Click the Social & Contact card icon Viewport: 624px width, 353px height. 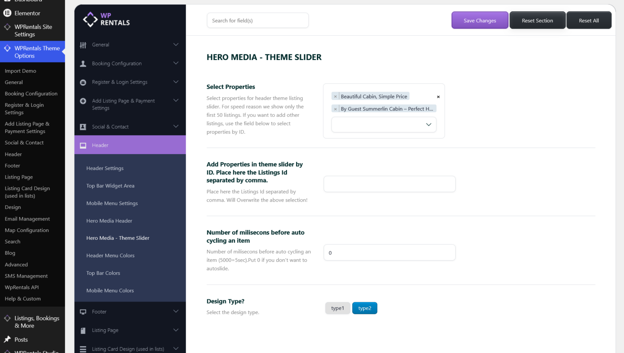pyautogui.click(x=83, y=127)
